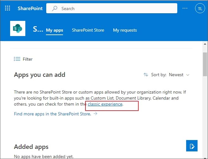Expand the sort chevron arrow
The height and width of the screenshot is (159, 208).
coord(187,75)
